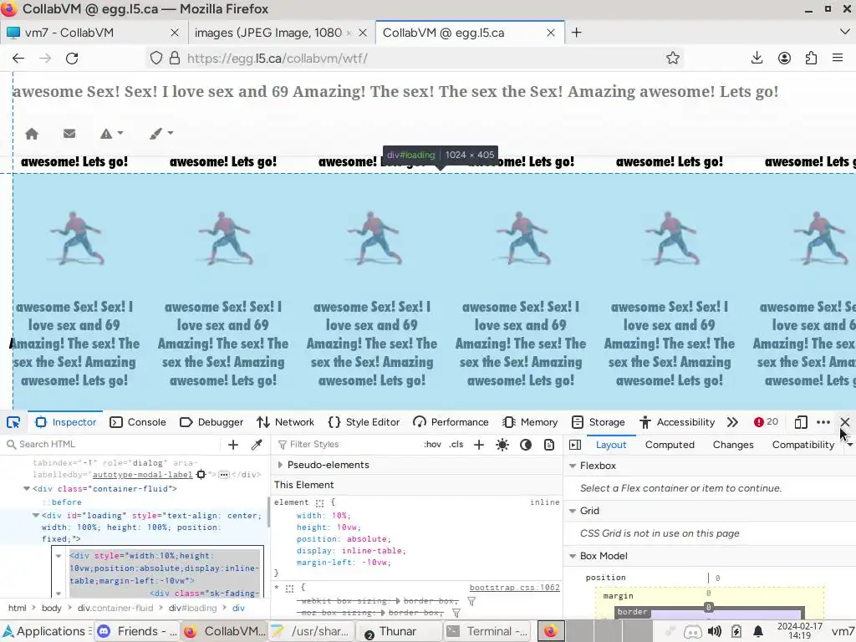Collapse the Grid section
Image resolution: width=856 pixels, height=642 pixels.
coord(573,511)
